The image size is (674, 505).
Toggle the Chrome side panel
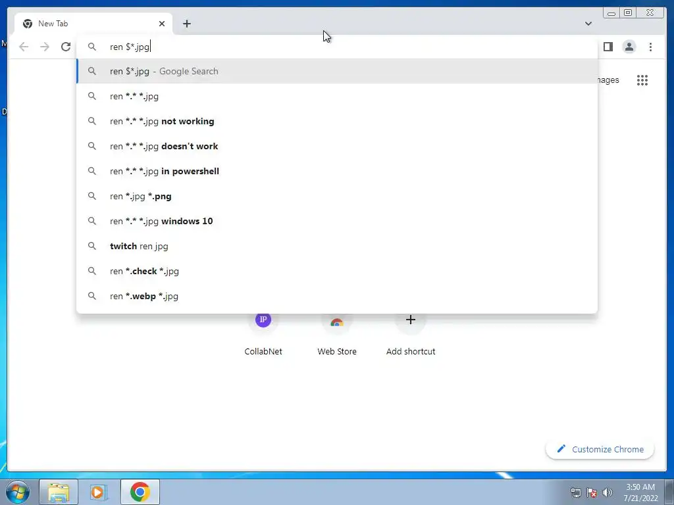608,47
